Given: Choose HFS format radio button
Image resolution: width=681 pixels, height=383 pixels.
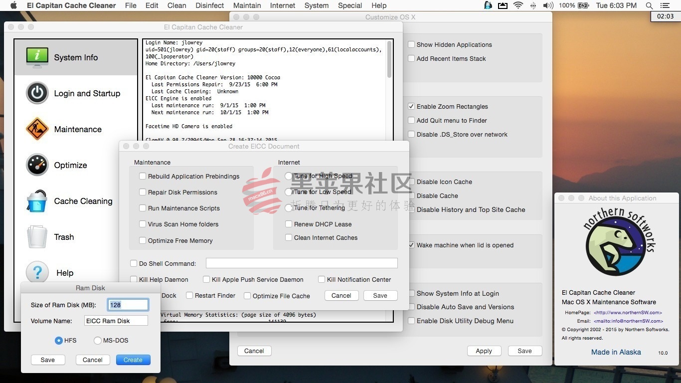Looking at the screenshot, I should [59, 341].
